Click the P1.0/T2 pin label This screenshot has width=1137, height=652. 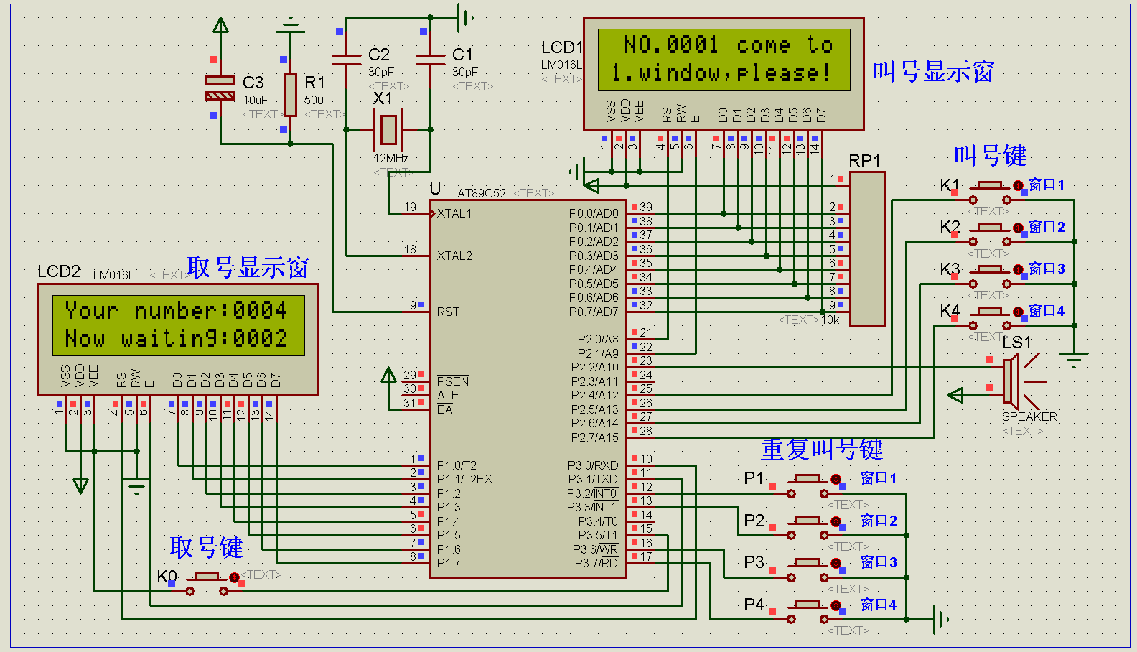point(457,465)
